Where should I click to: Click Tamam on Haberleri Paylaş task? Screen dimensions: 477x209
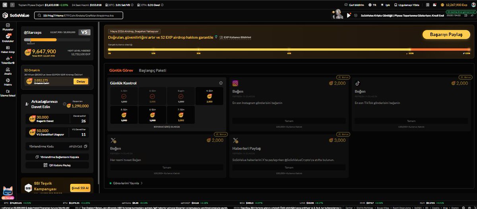(x=289, y=167)
